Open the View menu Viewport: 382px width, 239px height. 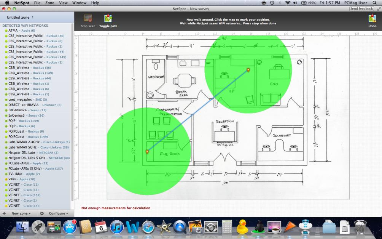pyautogui.click(x=63, y=3)
